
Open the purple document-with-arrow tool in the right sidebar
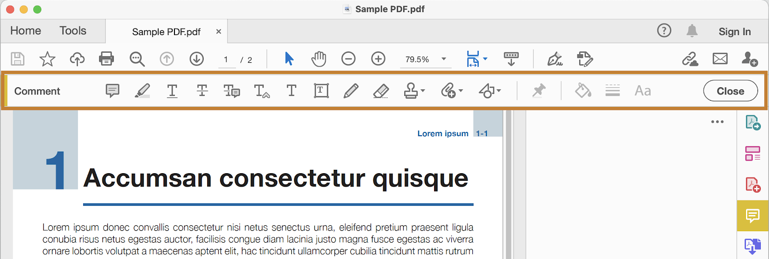(753, 246)
